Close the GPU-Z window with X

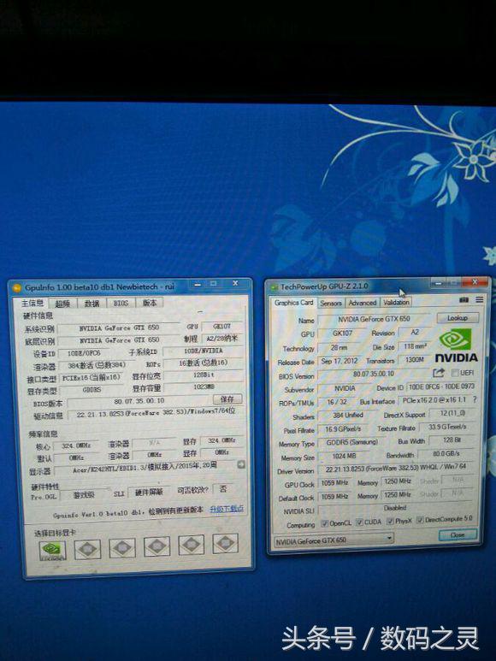pos(475,281)
